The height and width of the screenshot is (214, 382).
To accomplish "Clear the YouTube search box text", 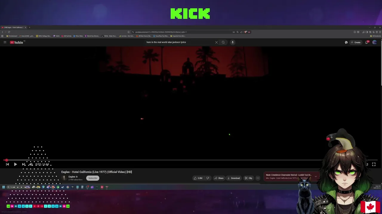I will click(216, 42).
